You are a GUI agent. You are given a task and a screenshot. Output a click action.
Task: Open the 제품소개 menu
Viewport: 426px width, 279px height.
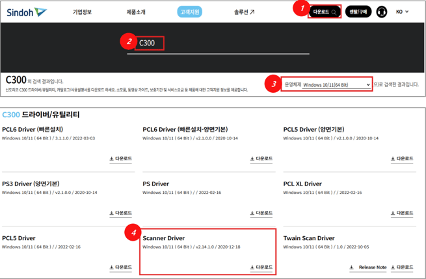click(x=136, y=12)
